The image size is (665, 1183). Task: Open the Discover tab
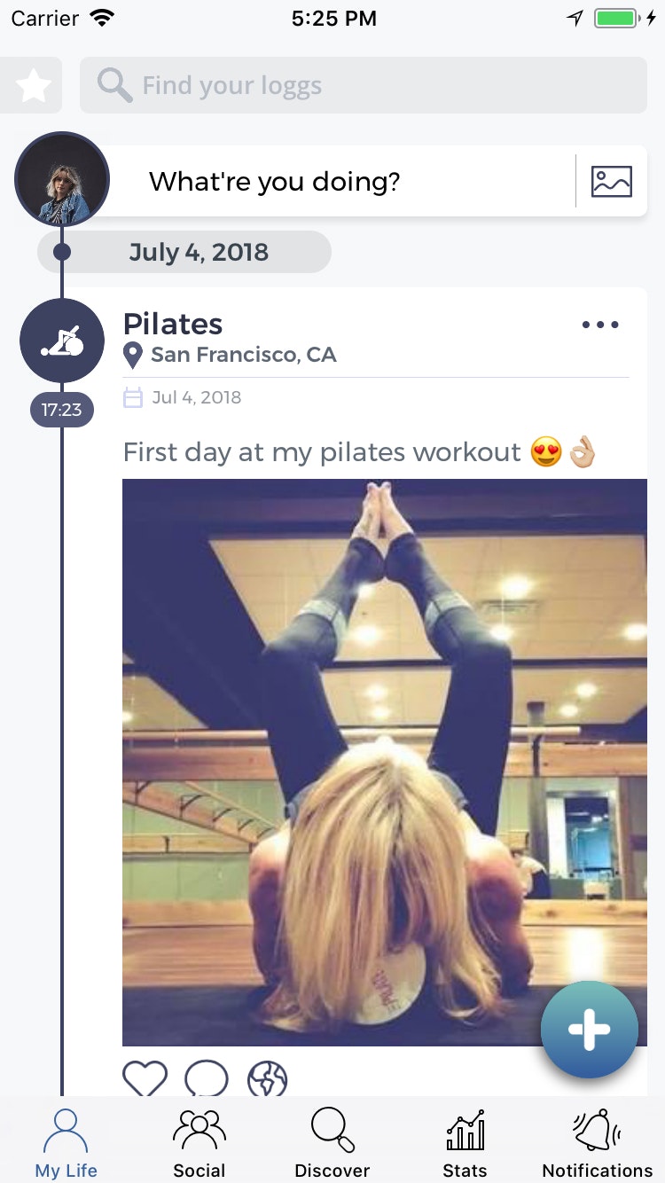[x=332, y=1144]
